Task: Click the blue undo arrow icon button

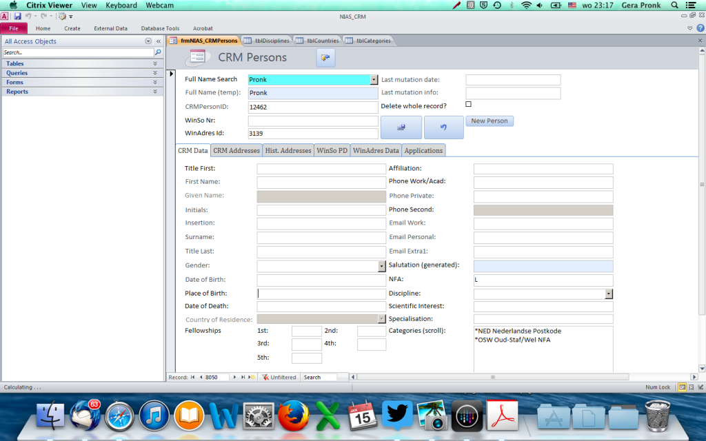Action: click(443, 127)
